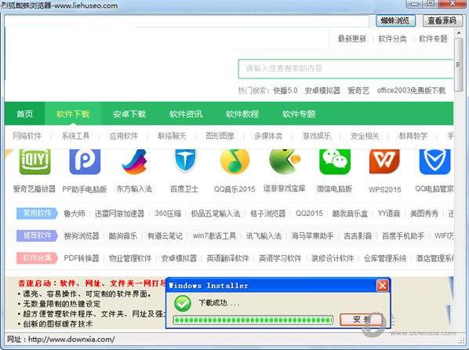Focus the search input field
Viewport: 469px width, 350px height.
[346, 68]
